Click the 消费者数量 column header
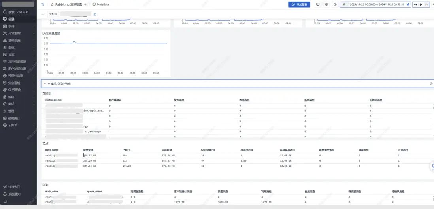Viewport: 434px width, 209px height. [137, 191]
